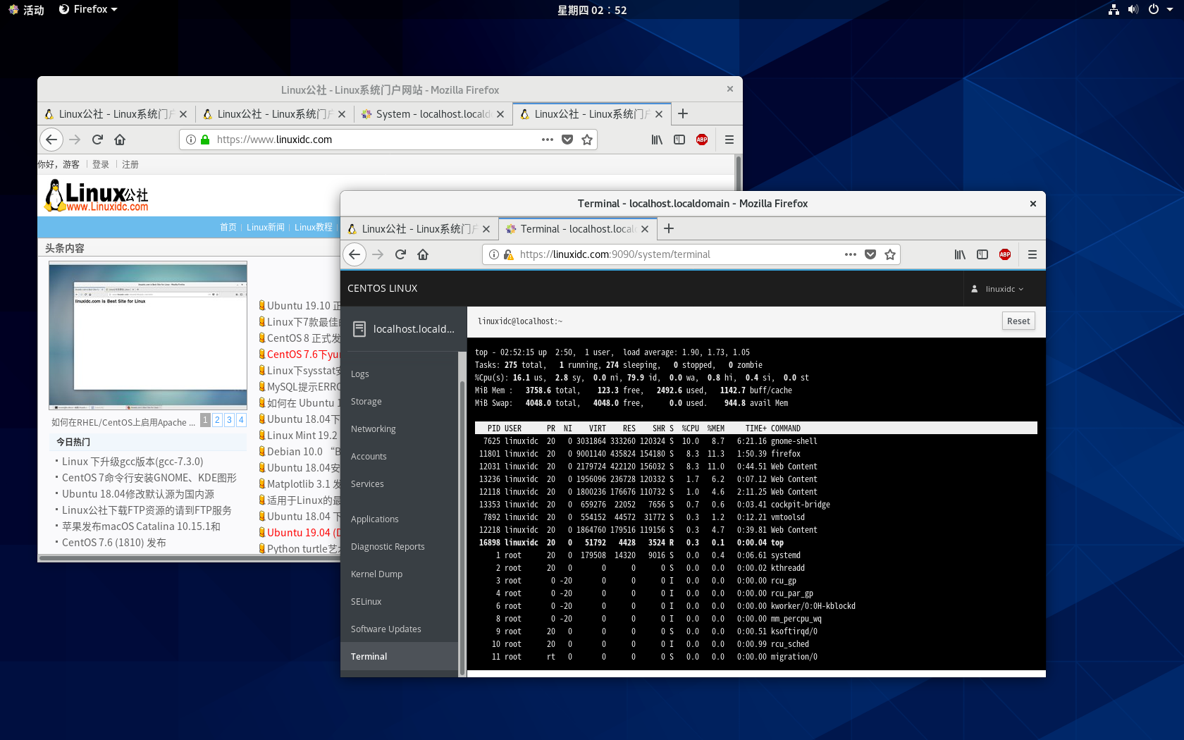Image resolution: width=1184 pixels, height=740 pixels.
Task: Click the Firefox home icon
Action: pyautogui.click(x=422, y=254)
